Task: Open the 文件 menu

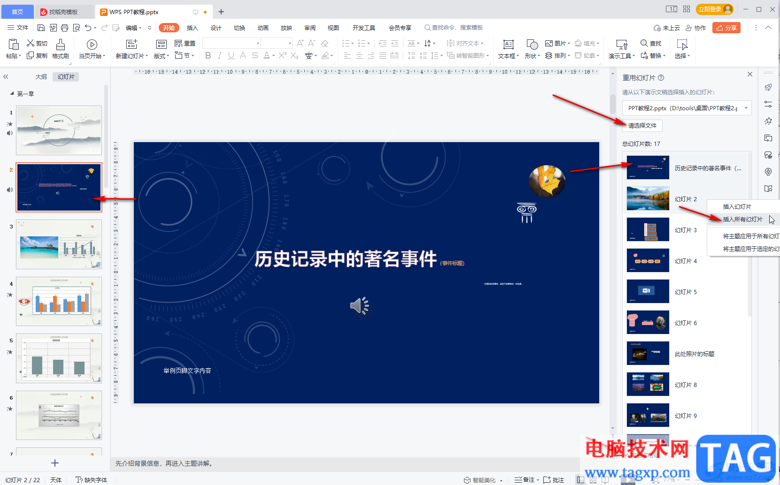Action: click(18, 28)
